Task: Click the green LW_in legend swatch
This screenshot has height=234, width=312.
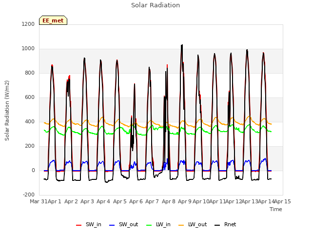Action: [149, 225]
